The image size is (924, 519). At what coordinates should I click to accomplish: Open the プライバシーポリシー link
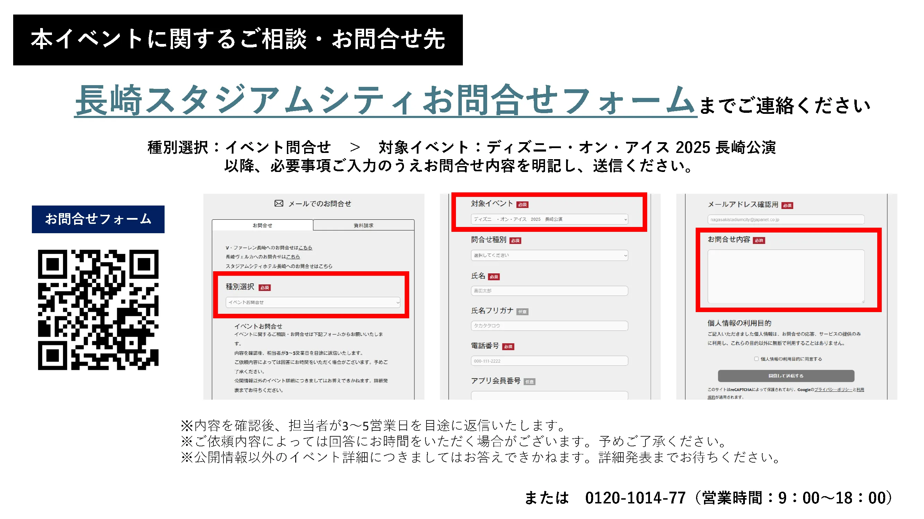[x=833, y=390]
